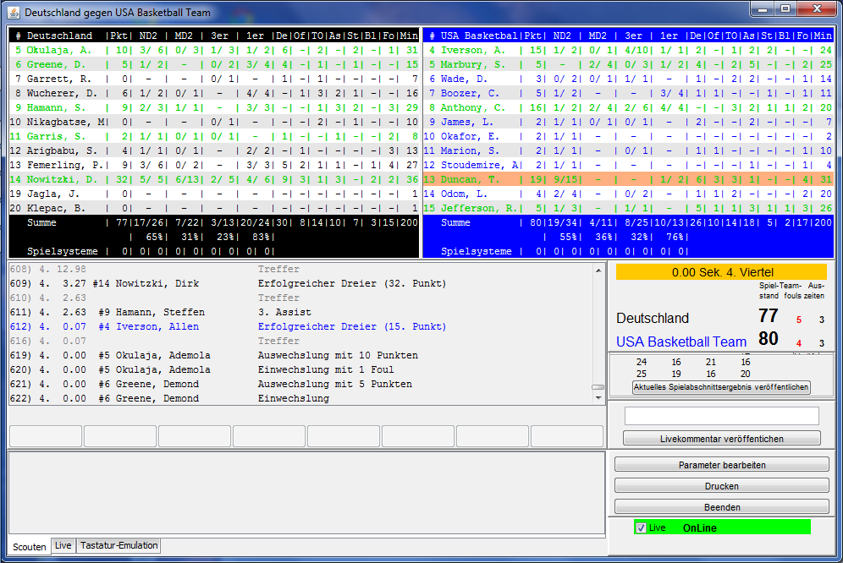The height and width of the screenshot is (563, 843).
Task: Select log entry 621 Greene Auswechslung
Action: point(301,384)
